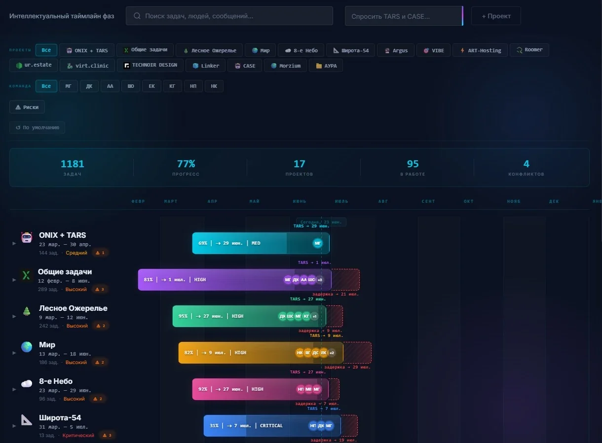
Task: Expand the Мир project row
Action: click(x=14, y=353)
